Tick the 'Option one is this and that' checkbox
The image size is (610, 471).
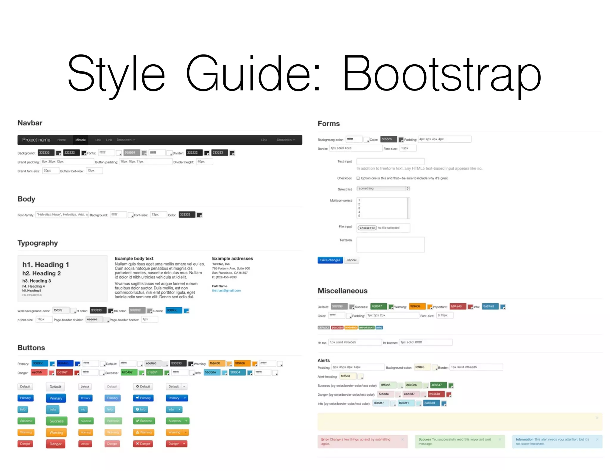point(358,178)
